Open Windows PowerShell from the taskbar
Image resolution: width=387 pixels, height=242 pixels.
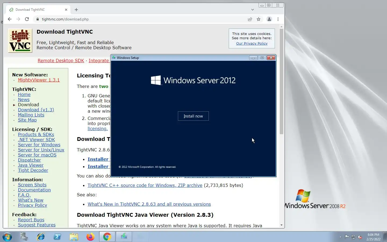click(x=57, y=237)
